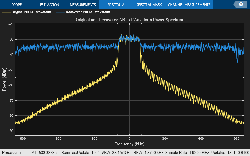Open the ESTIMATION tab
Viewport: 250px width, 156px height.
[x=50, y=5]
